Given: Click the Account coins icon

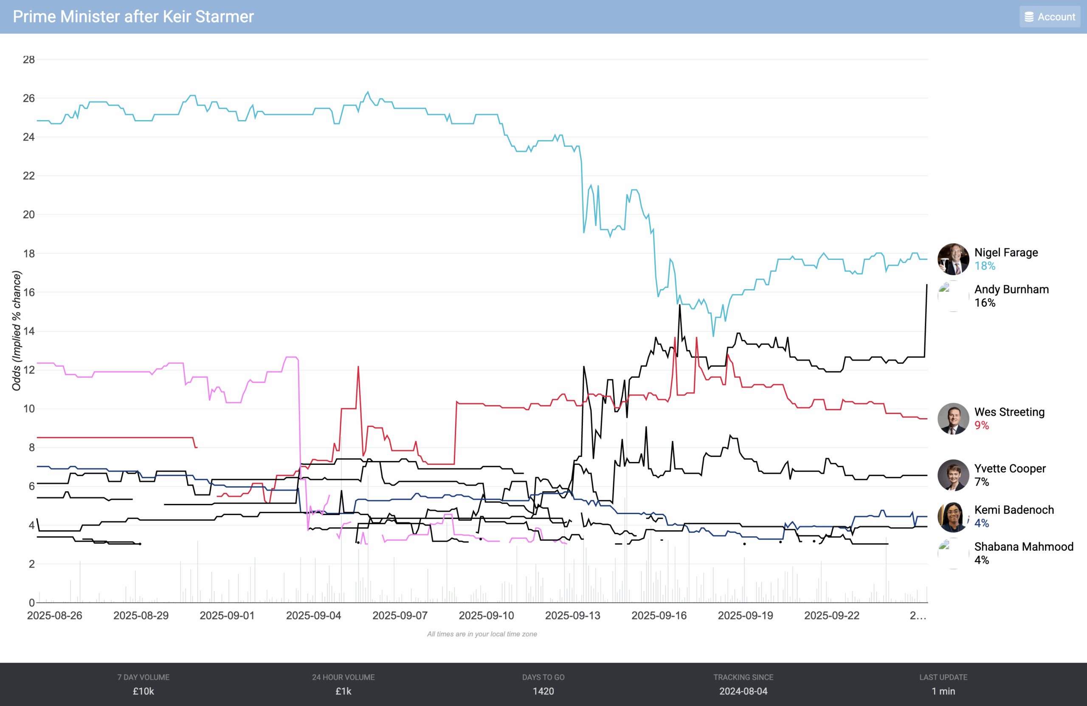Looking at the screenshot, I should (x=1028, y=17).
